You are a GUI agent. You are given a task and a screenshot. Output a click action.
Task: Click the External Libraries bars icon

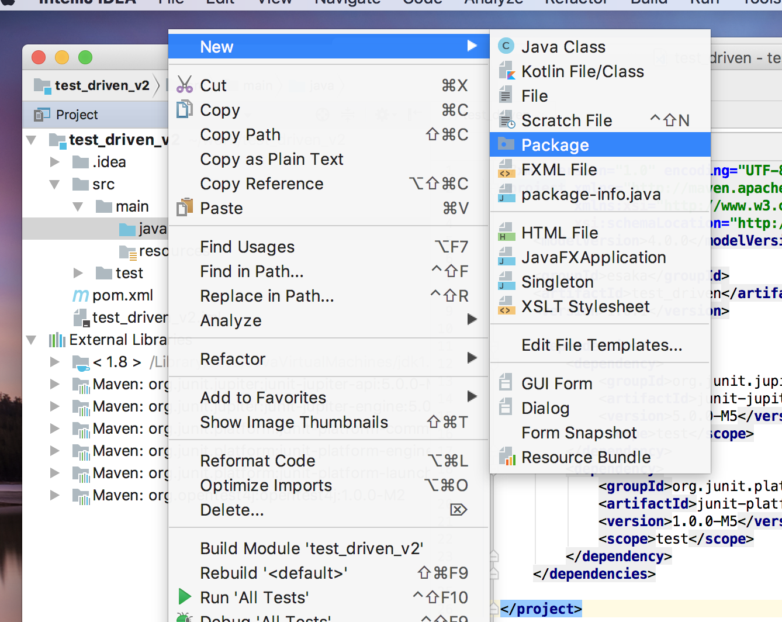pos(57,340)
